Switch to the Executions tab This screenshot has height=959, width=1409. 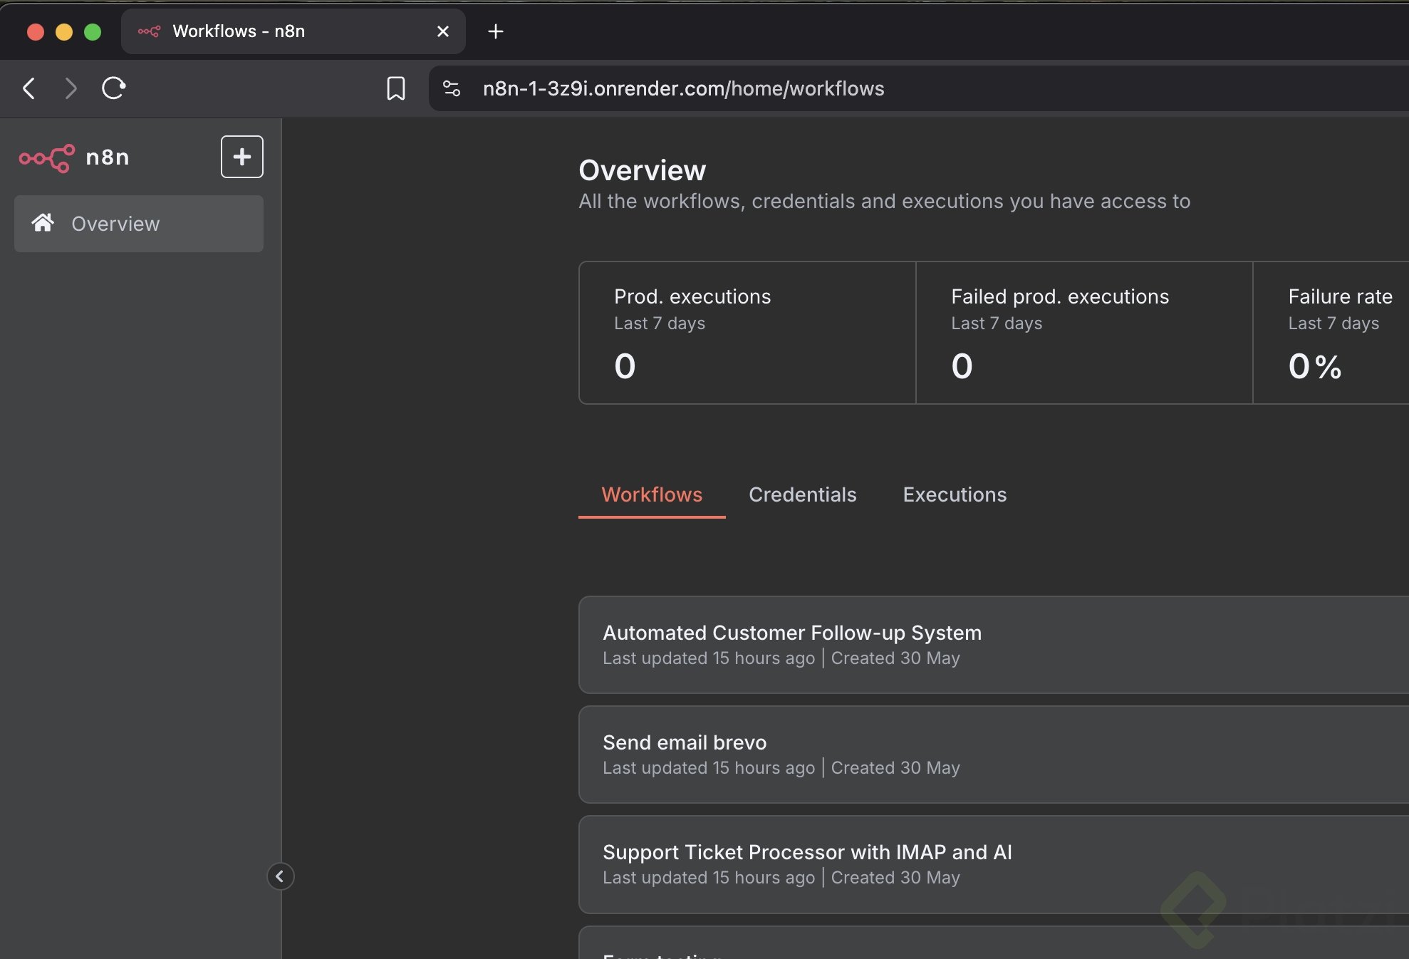[x=955, y=494]
